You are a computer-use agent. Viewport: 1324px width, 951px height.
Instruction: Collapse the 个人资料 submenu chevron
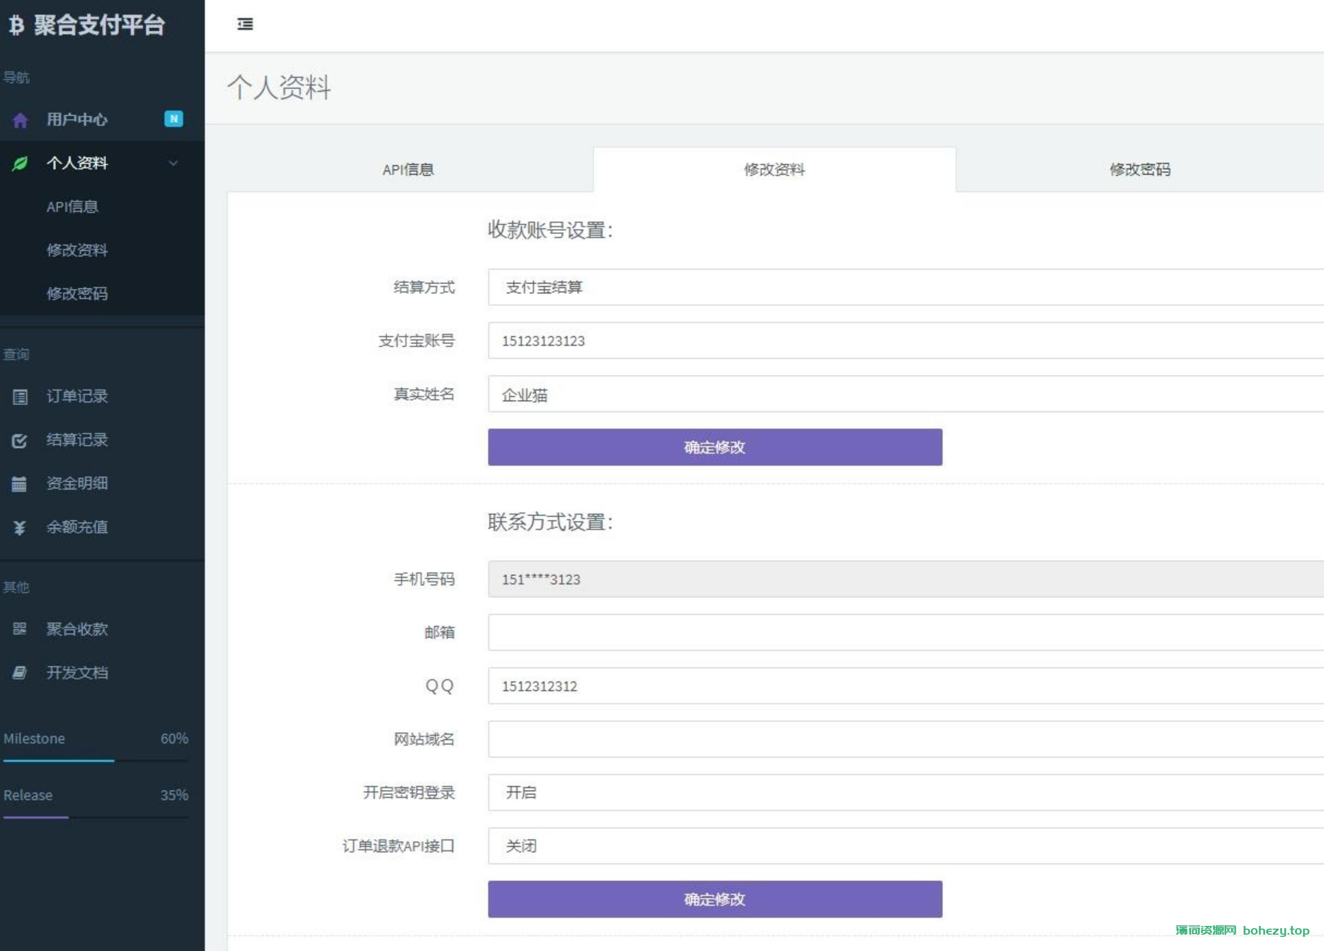(x=173, y=163)
